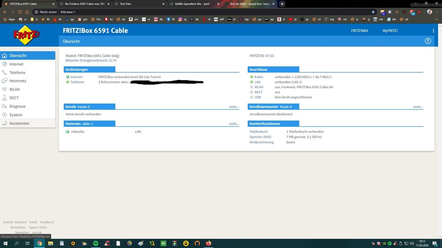Image resolution: width=442 pixels, height=248 pixels.
Task: Open the am bookmark
Action: tap(134, 19)
